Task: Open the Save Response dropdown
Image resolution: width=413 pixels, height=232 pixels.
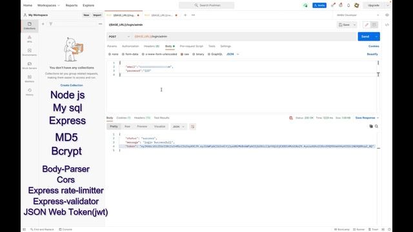Action: tap(367, 118)
